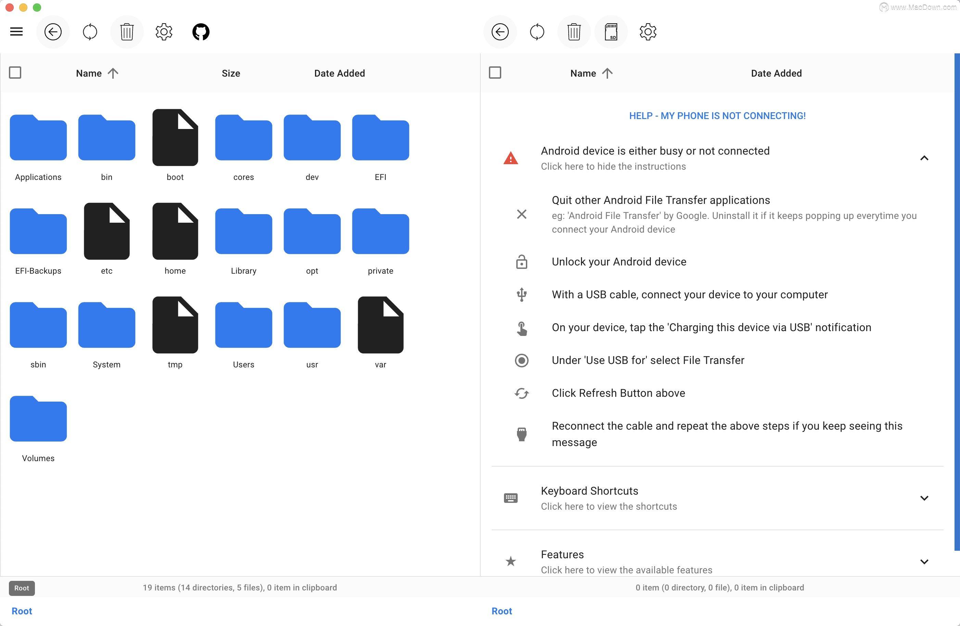Sort left pane by Size column
This screenshot has height=626, width=960.
tap(231, 73)
